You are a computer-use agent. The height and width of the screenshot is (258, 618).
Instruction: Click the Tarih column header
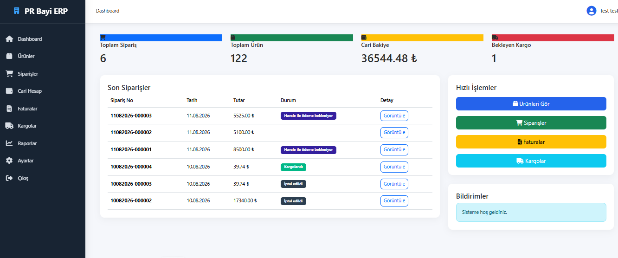pyautogui.click(x=192, y=100)
